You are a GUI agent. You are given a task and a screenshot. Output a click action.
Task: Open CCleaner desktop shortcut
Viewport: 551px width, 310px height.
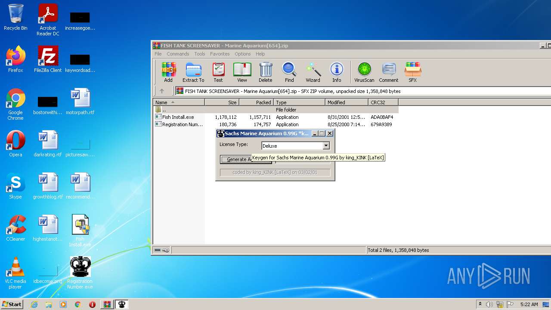pyautogui.click(x=15, y=228)
